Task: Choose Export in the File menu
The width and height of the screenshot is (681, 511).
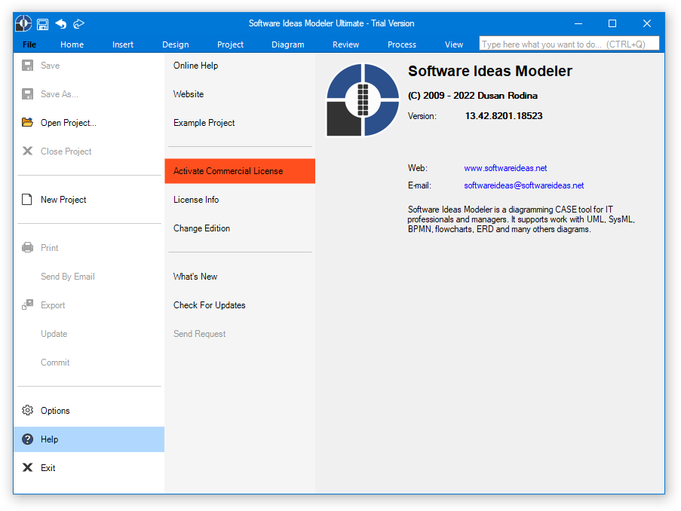Action: point(89,305)
